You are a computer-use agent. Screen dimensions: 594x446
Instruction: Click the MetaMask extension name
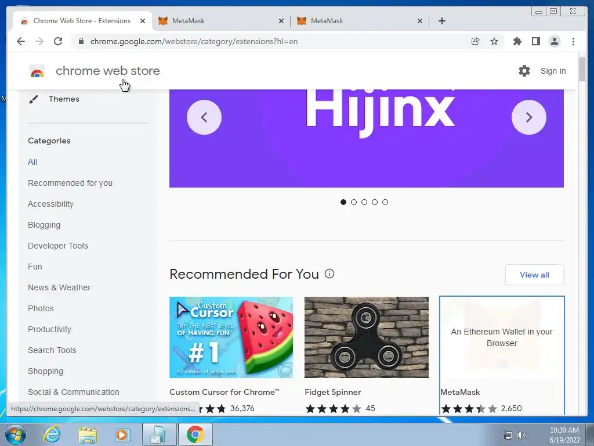click(460, 392)
